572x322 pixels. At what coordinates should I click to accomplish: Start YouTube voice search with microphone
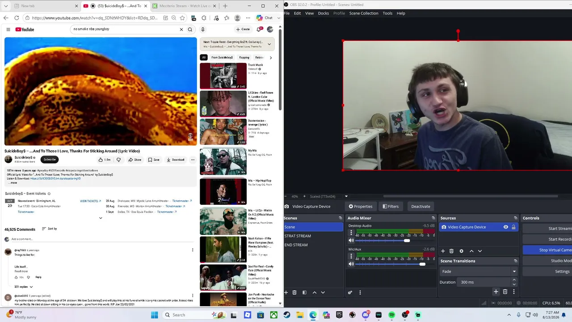point(202,30)
